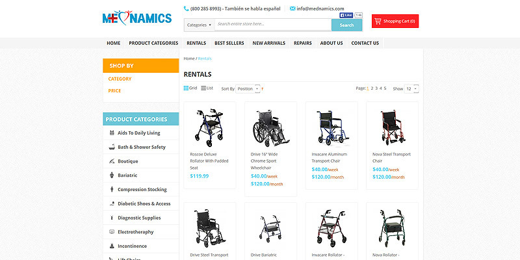The image size is (520, 260).
Task: Open the Roscoe Deluxe Rollator product image
Action: (x=209, y=127)
